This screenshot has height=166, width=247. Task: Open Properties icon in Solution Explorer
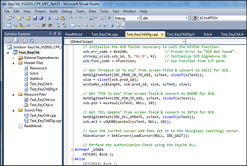click(x=8, y=41)
